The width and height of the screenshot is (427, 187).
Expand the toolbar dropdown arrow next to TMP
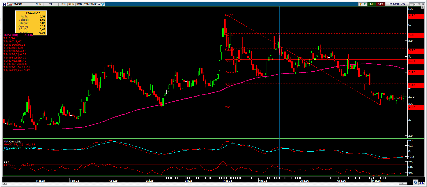99,4
